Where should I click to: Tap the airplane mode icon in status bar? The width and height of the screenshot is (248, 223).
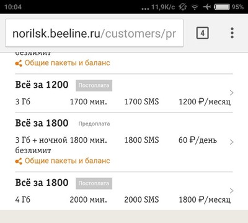click(206, 7)
